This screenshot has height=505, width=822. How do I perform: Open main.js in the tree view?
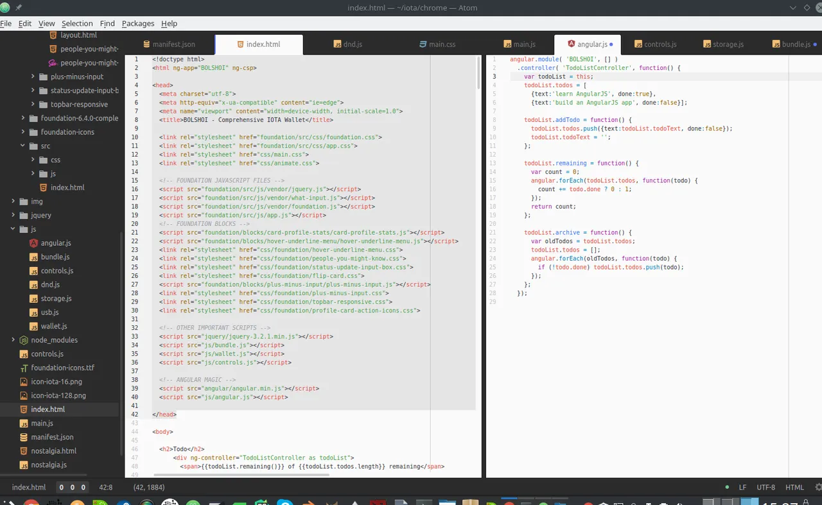pos(42,423)
